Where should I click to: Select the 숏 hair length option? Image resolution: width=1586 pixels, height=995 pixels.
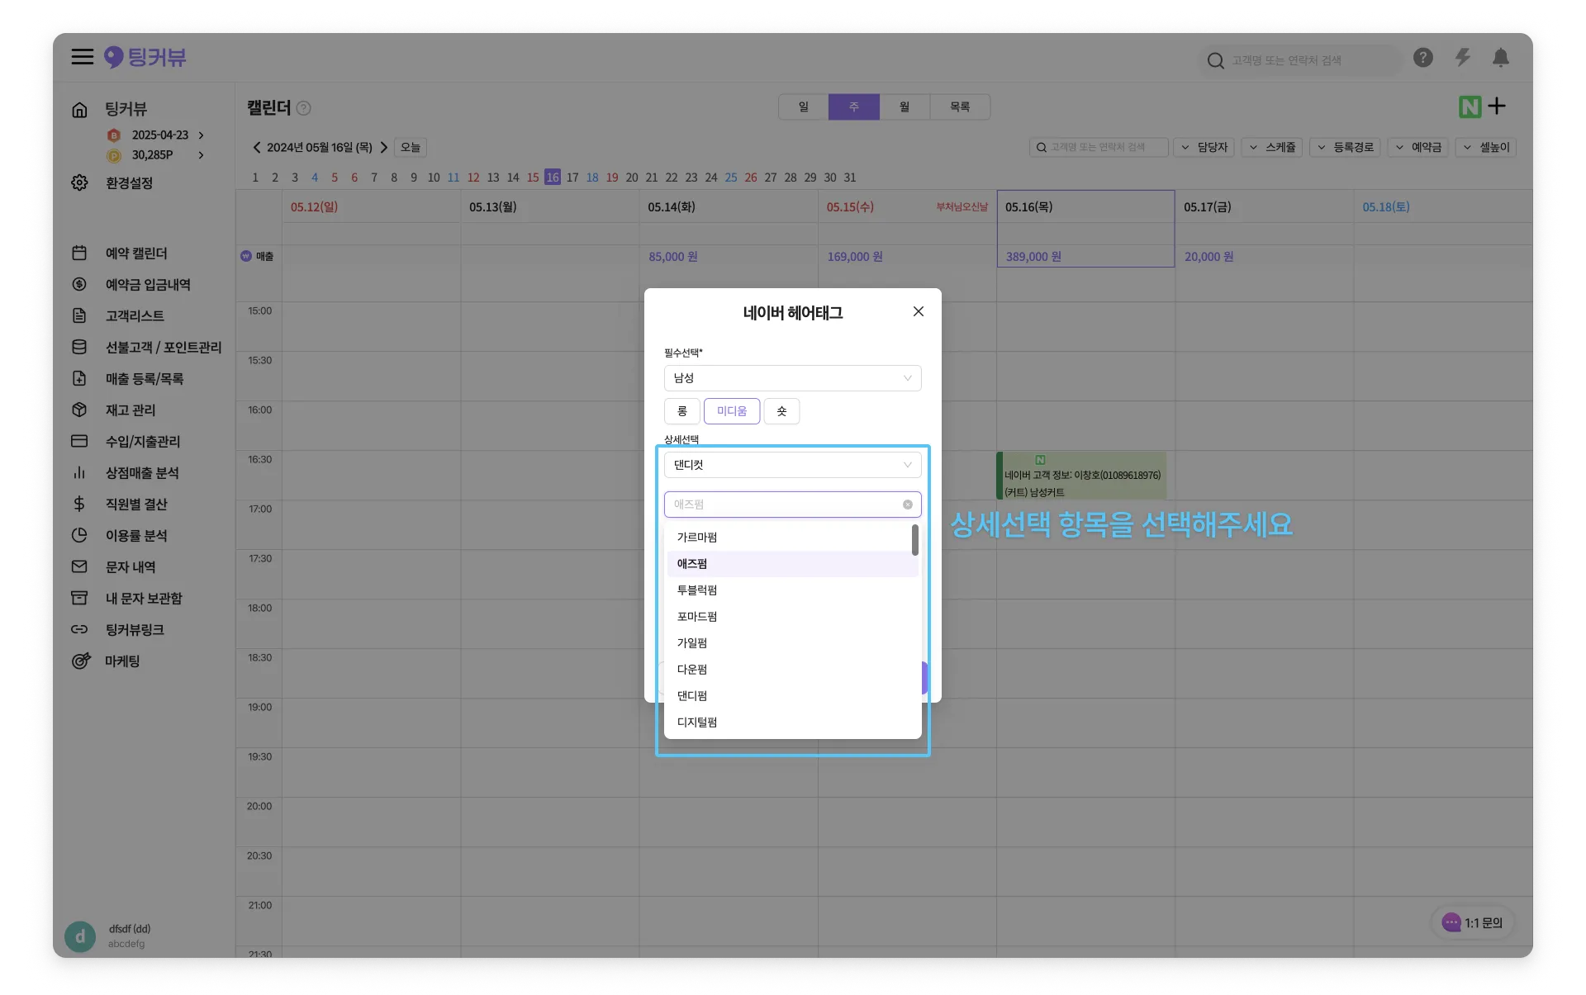[781, 411]
